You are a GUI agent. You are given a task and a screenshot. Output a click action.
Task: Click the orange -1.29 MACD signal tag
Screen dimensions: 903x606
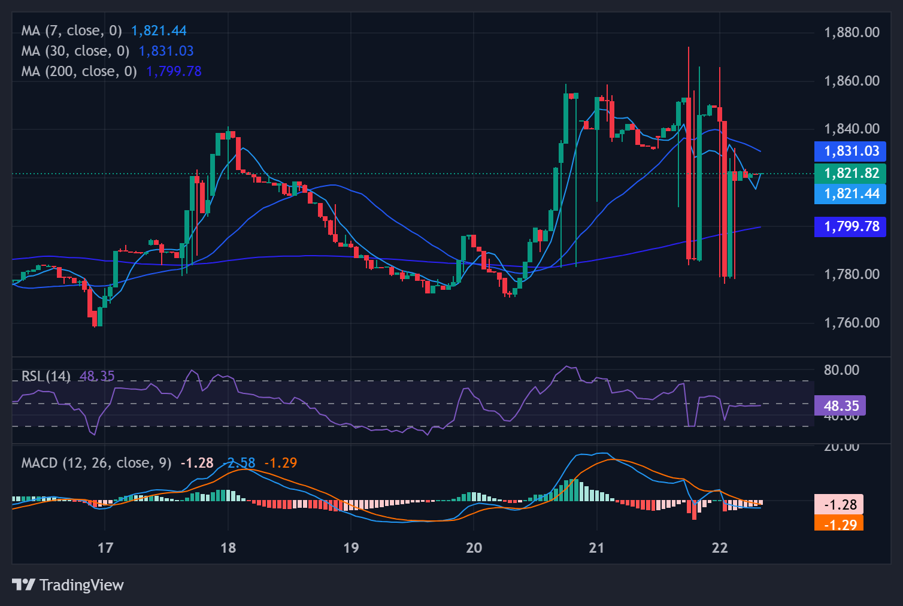click(839, 524)
